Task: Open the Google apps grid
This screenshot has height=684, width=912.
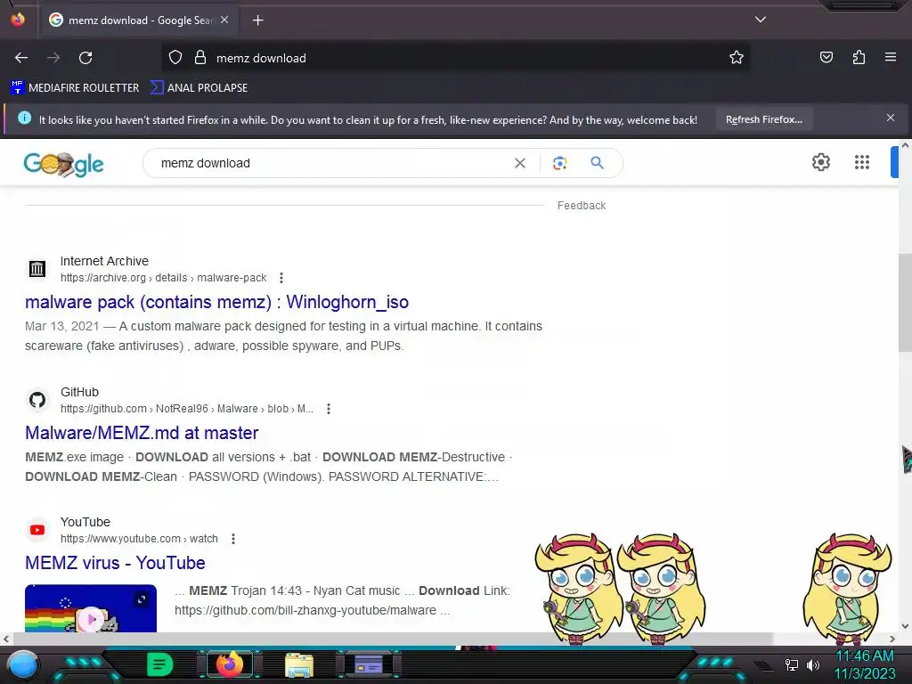Action: [862, 162]
